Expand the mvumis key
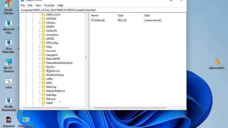Image resolution: width=228 pixels, height=128 pixels. click(40, 51)
